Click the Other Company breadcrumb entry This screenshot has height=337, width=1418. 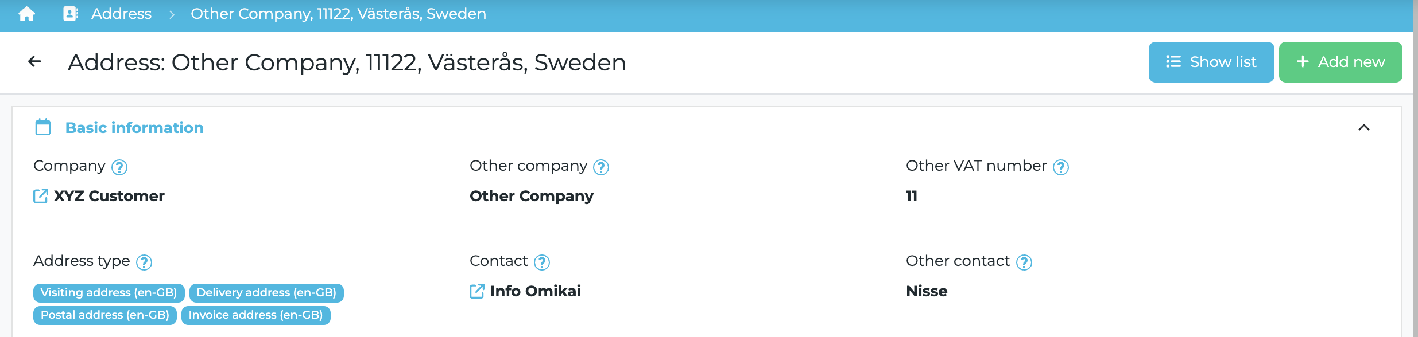coord(338,14)
